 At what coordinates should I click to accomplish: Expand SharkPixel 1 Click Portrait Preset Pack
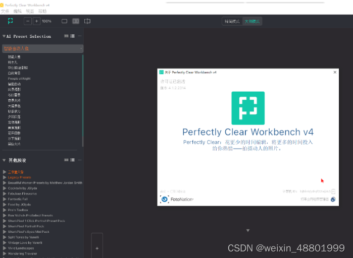[5, 221]
